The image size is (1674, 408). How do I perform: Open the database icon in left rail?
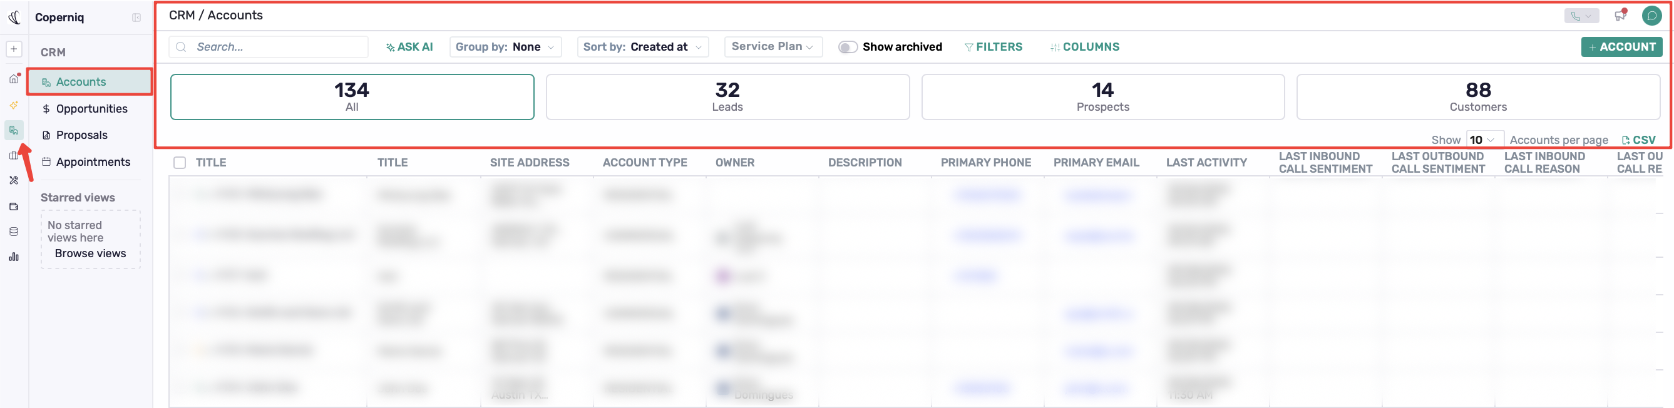tap(14, 232)
